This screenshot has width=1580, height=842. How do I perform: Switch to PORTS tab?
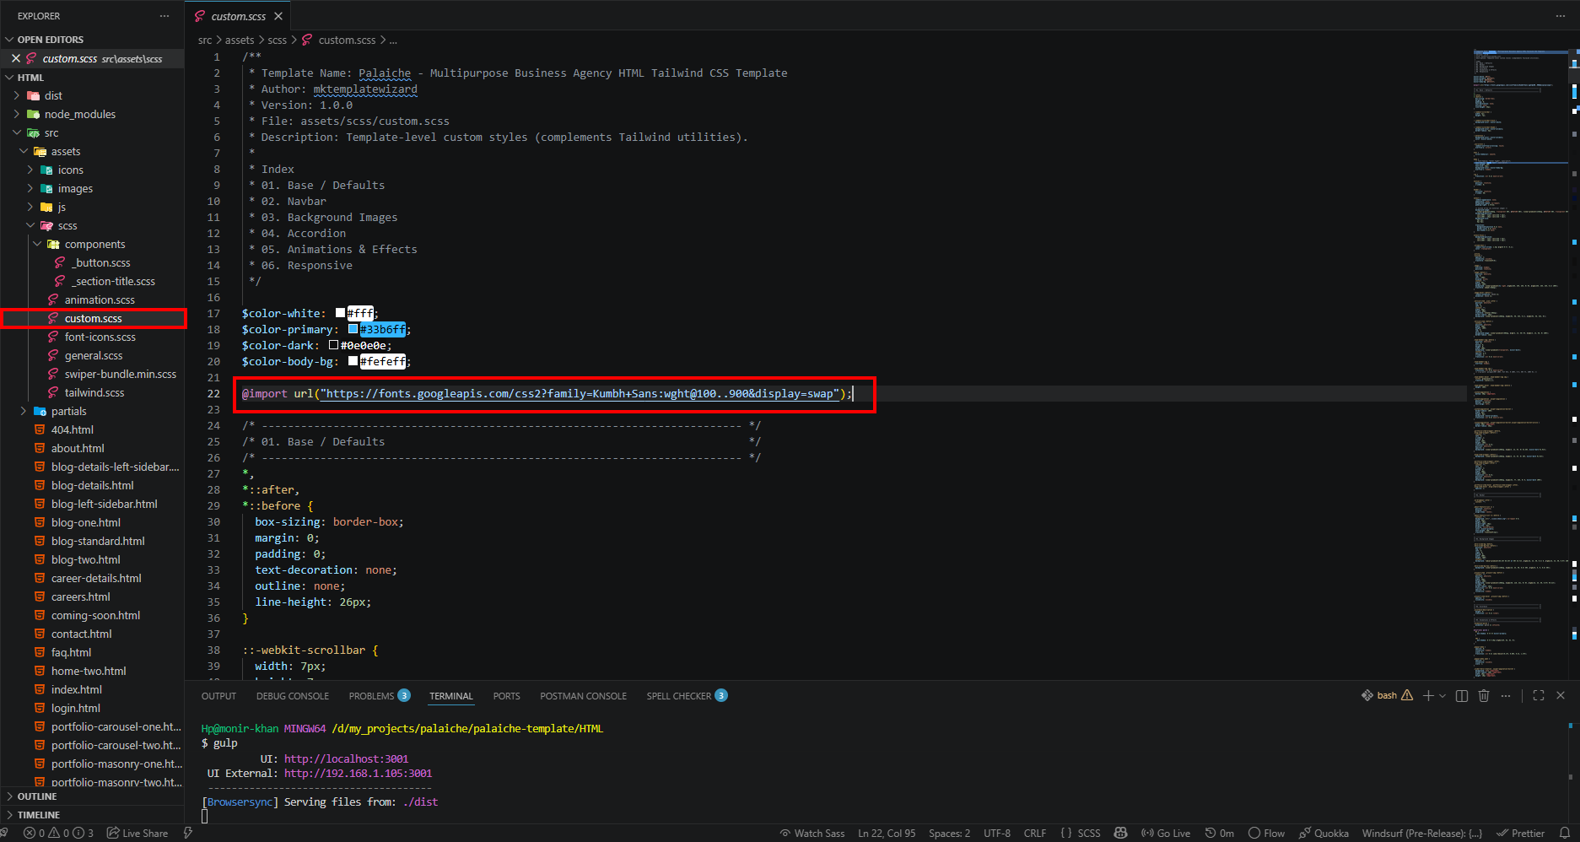(x=506, y=696)
